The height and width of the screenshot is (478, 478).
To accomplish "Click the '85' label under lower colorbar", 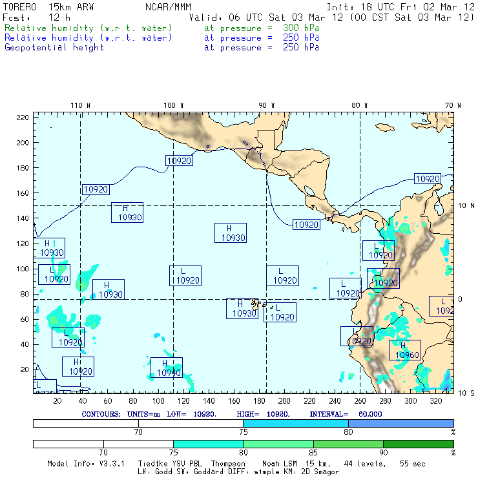I will point(313,452).
